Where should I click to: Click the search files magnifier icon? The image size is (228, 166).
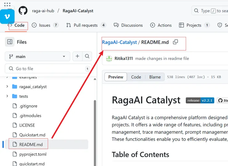click(87, 56)
